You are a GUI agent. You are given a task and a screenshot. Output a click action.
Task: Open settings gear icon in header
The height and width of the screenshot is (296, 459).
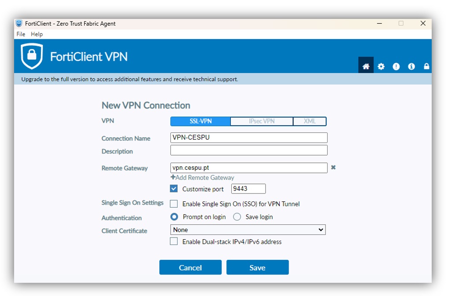point(381,66)
